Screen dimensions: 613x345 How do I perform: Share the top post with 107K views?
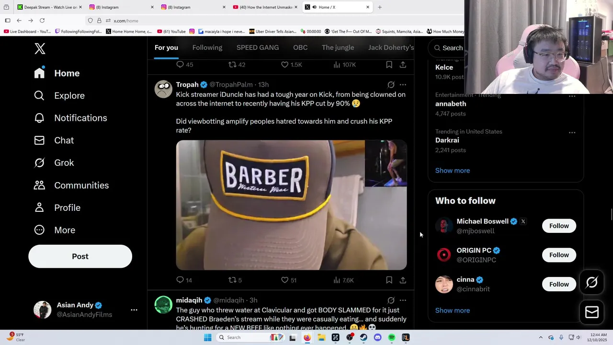[403, 64]
